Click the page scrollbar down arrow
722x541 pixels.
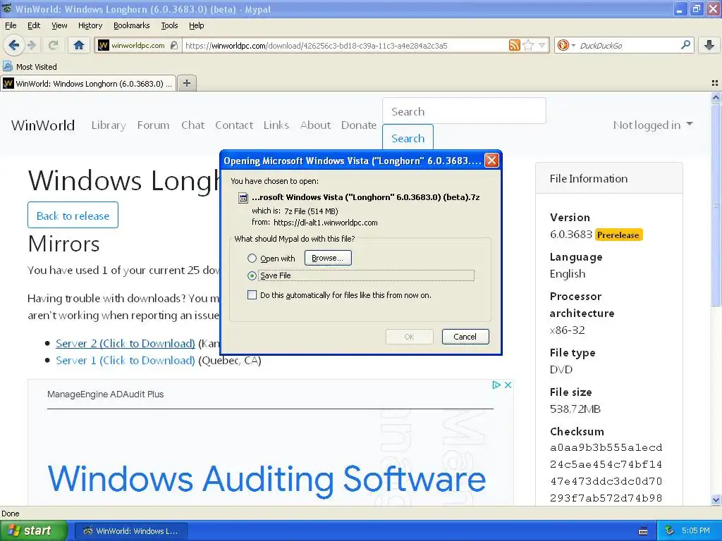click(716, 499)
